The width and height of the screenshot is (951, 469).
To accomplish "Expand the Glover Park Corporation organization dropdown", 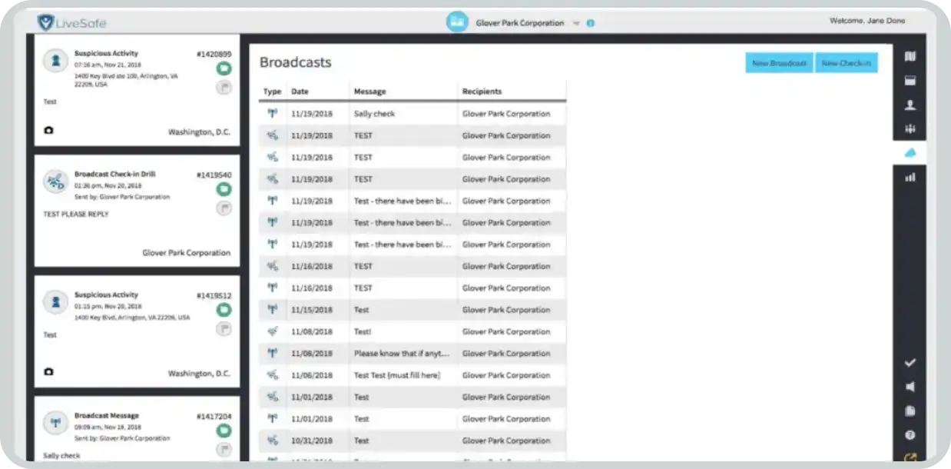I will click(x=575, y=23).
